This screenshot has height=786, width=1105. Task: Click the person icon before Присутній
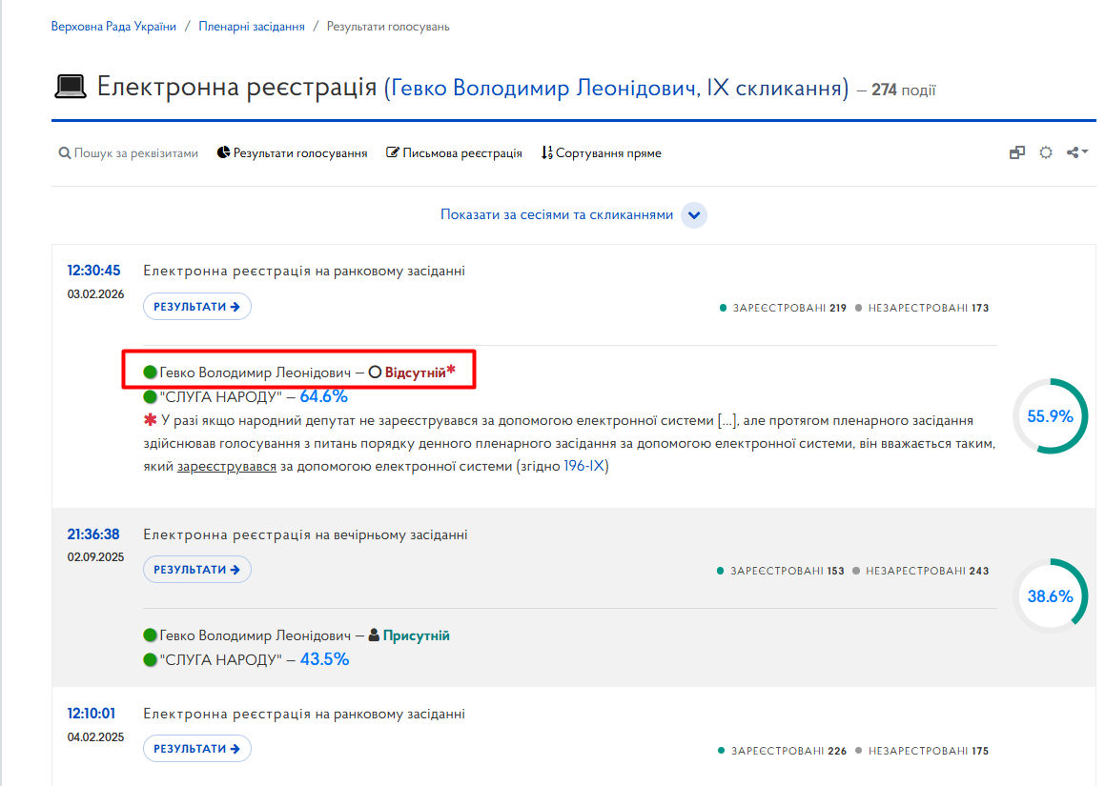tap(374, 635)
